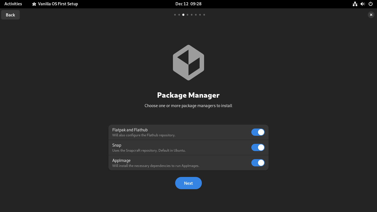This screenshot has width=377, height=212.
Task: Close the first setup window
Action: tap(371, 15)
